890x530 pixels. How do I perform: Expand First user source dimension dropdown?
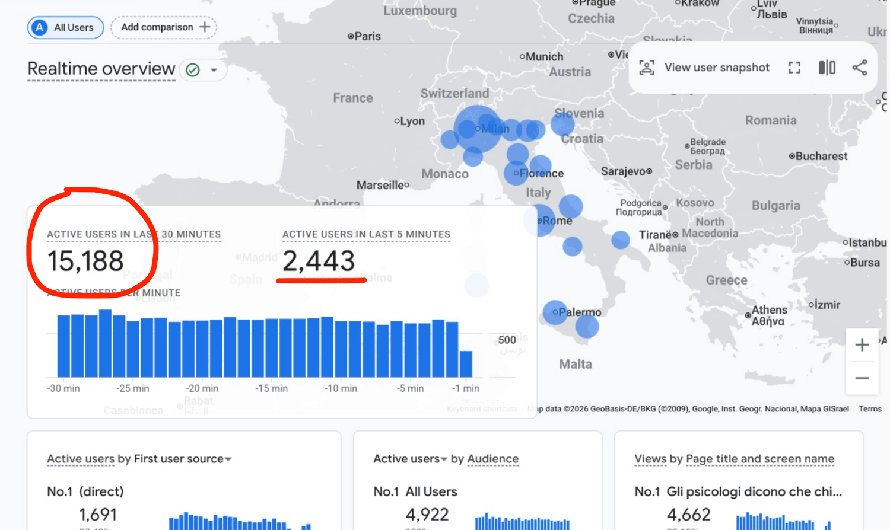click(228, 459)
